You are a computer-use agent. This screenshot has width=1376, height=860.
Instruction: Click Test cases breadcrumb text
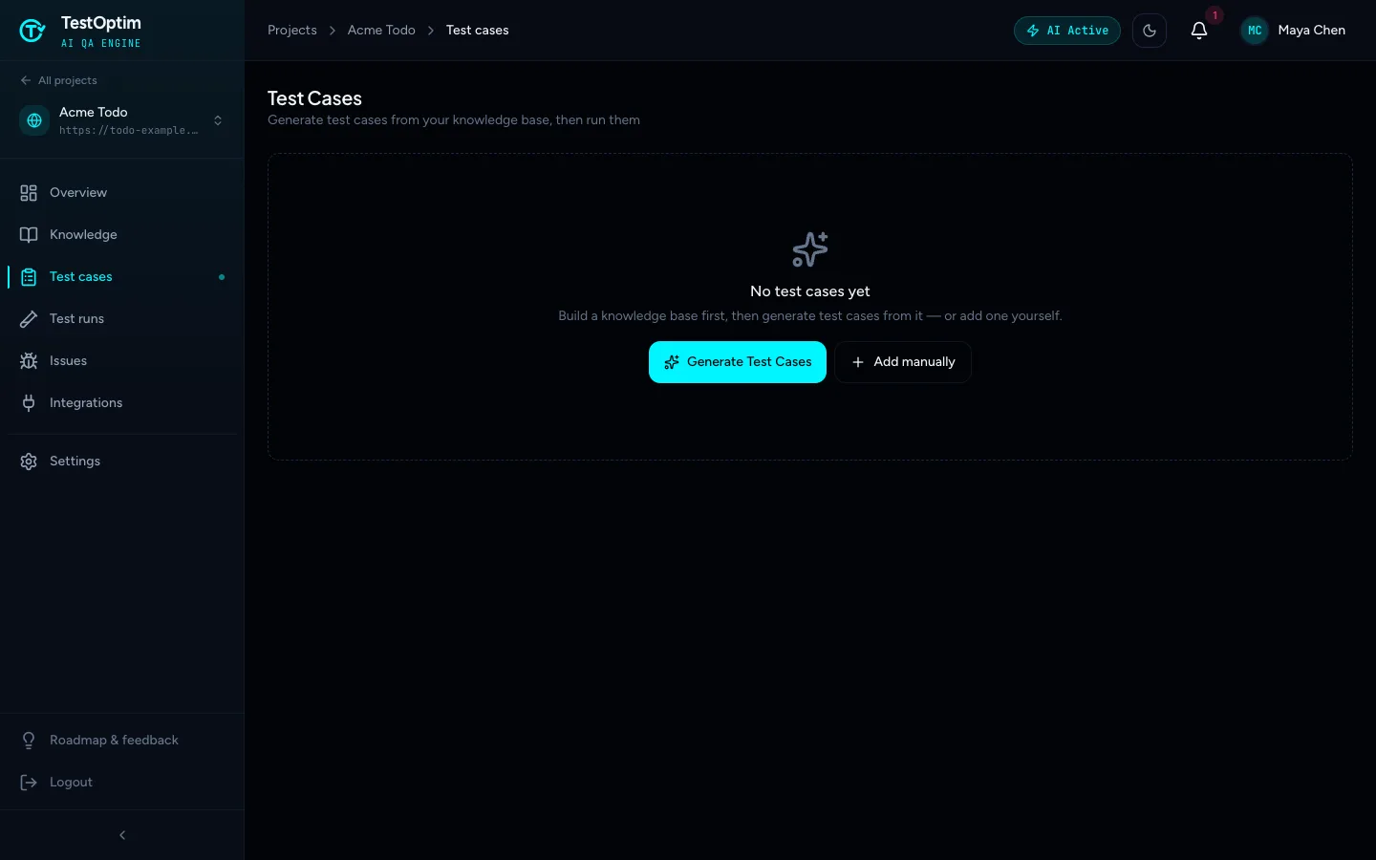pos(478,31)
